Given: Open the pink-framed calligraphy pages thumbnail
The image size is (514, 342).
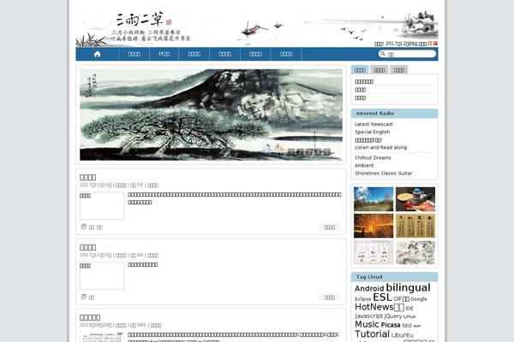Looking at the screenshot, I should click(374, 252).
